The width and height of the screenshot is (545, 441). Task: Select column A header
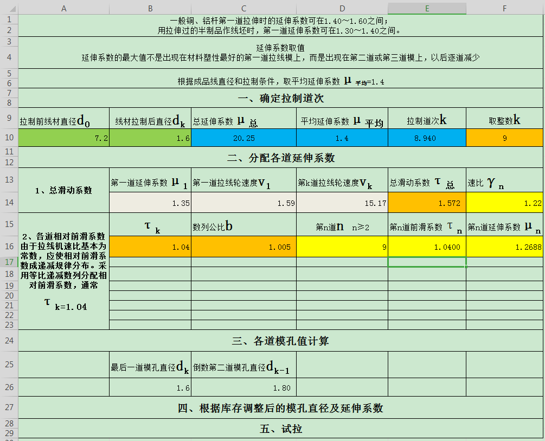[x=63, y=8]
